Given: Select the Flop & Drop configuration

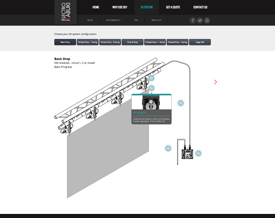Looking at the screenshot, I should click(x=132, y=42).
